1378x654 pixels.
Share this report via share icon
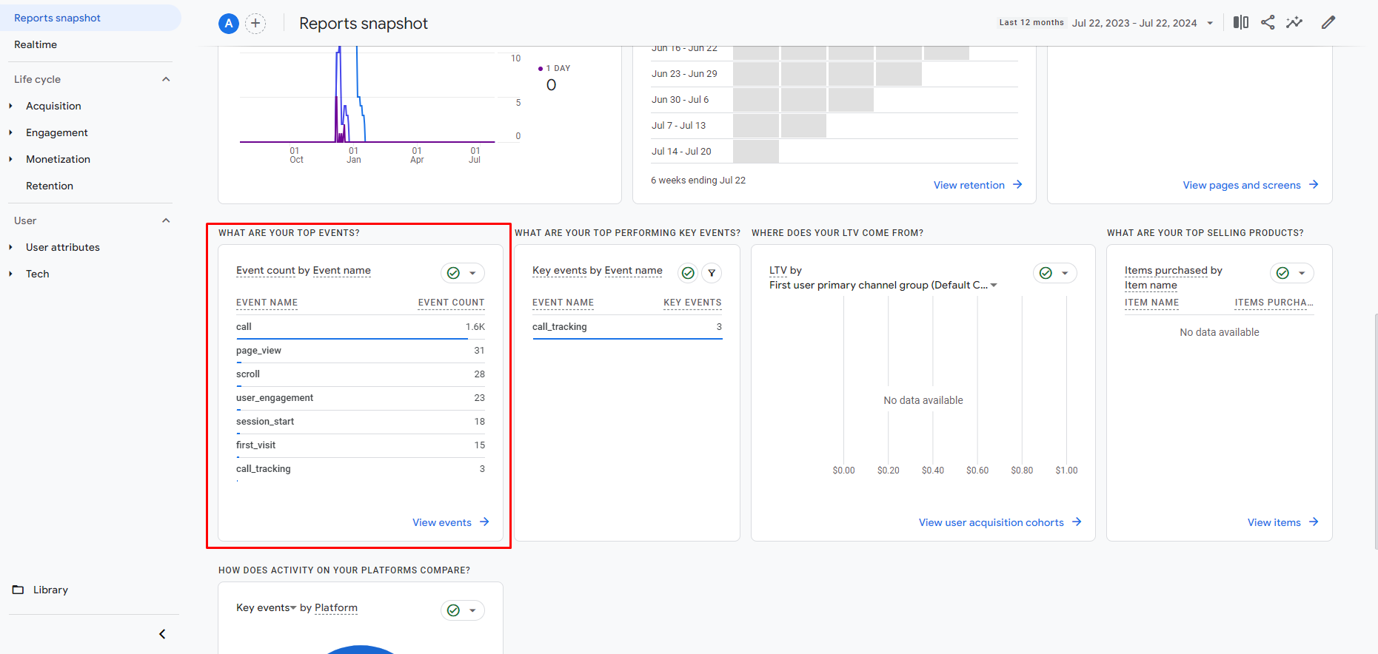coord(1268,22)
